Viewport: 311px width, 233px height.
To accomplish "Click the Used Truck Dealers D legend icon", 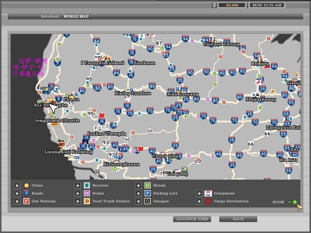I will (87, 201).
